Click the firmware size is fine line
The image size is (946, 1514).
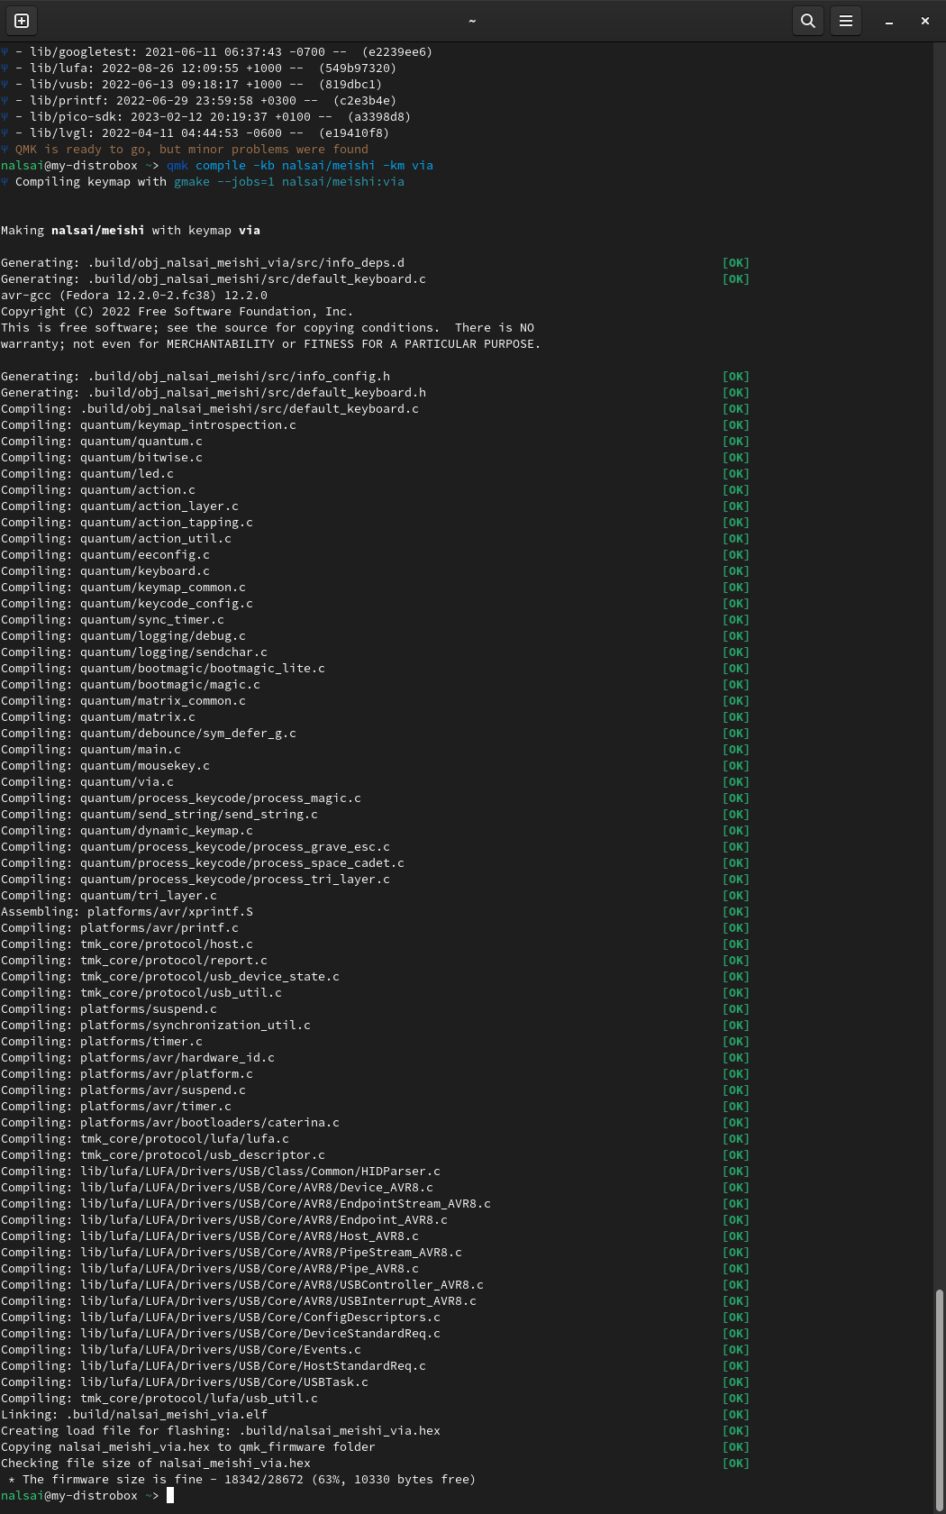243,1479
